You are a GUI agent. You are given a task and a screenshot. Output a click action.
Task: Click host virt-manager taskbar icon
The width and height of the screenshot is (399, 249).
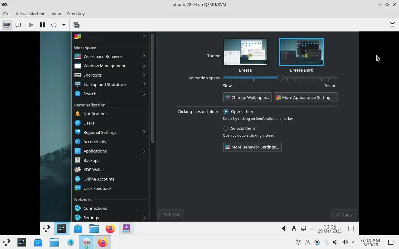click(86, 242)
